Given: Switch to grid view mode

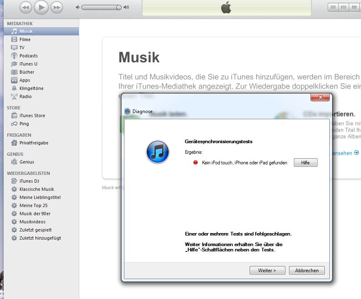Looking at the screenshot, I should pos(354,7).
